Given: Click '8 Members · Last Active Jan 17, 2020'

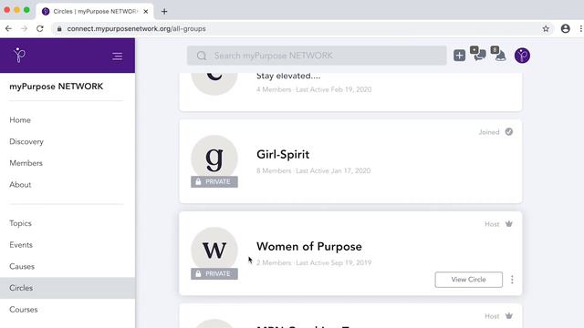Looking at the screenshot, I should tap(313, 170).
